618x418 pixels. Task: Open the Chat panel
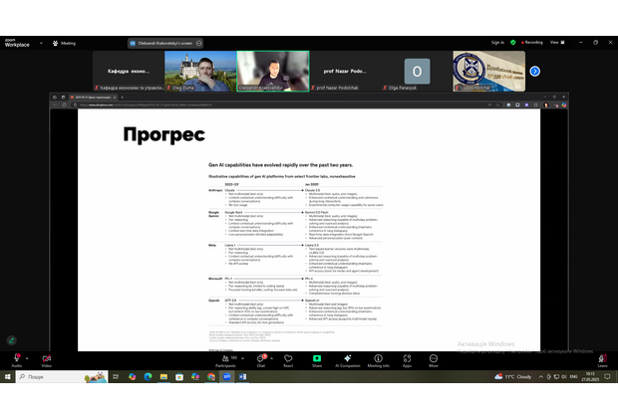[261, 358]
